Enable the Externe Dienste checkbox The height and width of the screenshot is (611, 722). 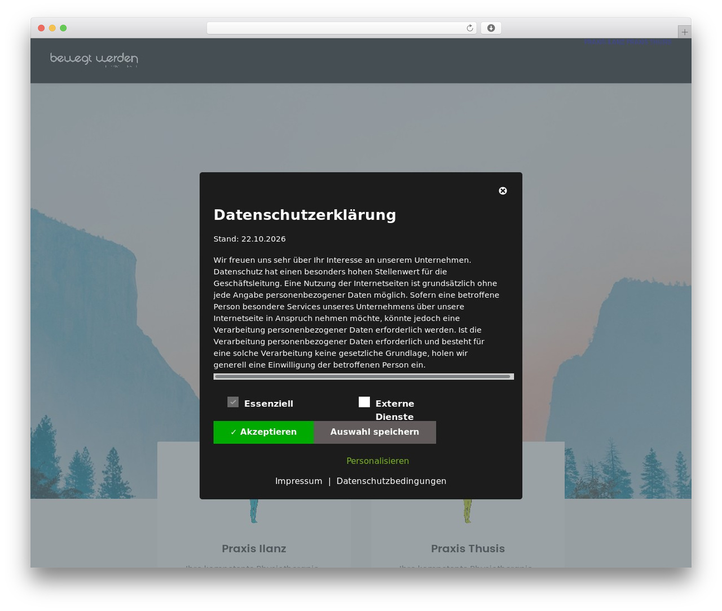(x=364, y=402)
